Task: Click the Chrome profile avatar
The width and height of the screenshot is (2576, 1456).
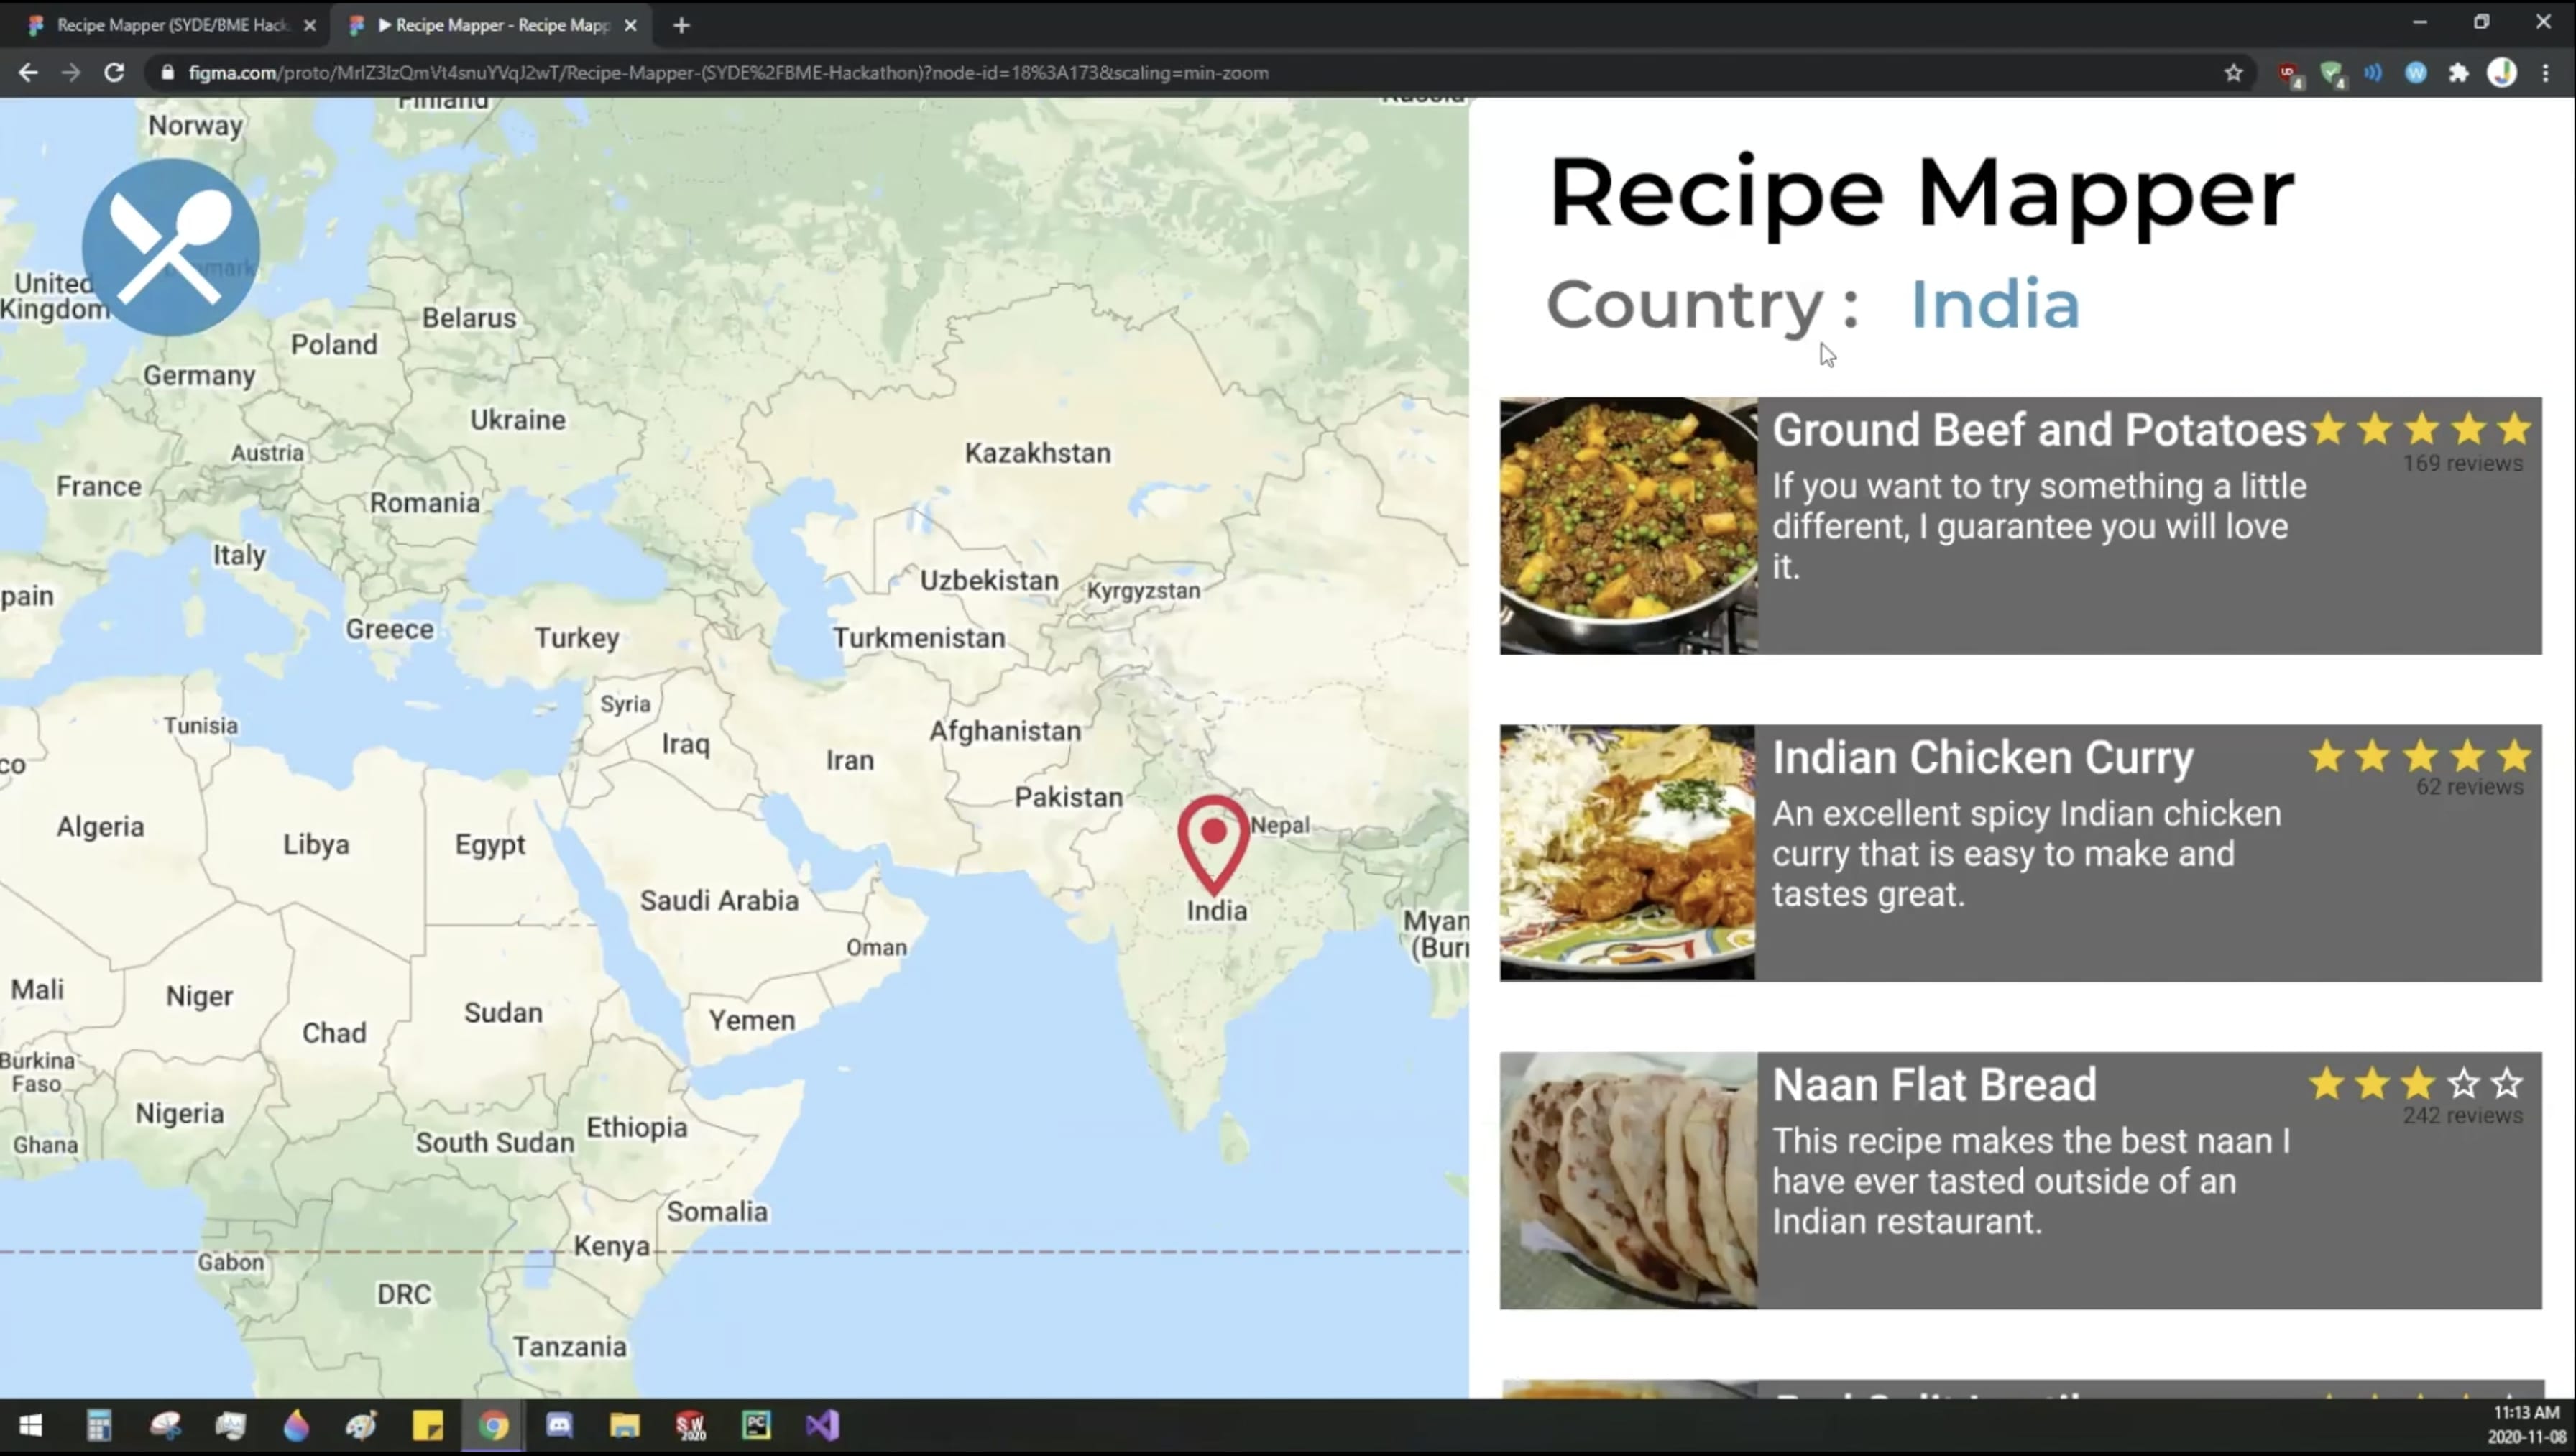Action: (2502, 73)
